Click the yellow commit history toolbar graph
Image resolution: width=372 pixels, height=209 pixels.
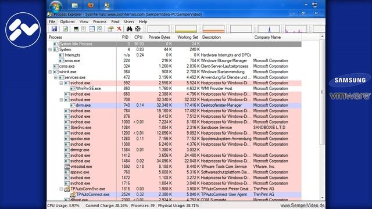point(186,29)
